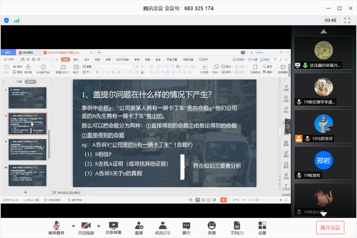Open the 共享屏幕 share screen option
The height and width of the screenshot is (238, 357).
[x=113, y=228]
